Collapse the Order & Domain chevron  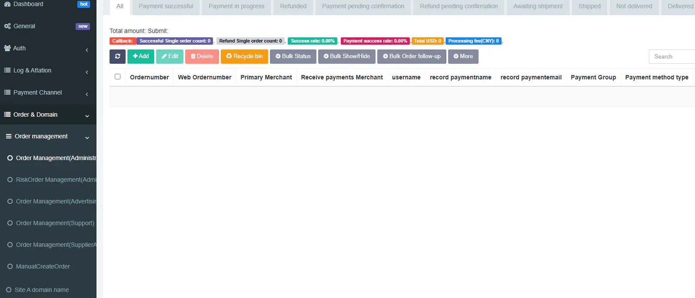pyautogui.click(x=87, y=116)
